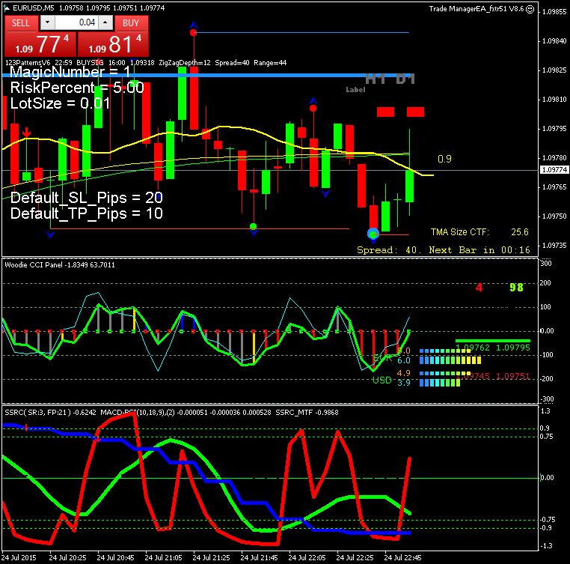
Task: Click the SSRC_MTF -0.9868 label
Action: coord(307,413)
